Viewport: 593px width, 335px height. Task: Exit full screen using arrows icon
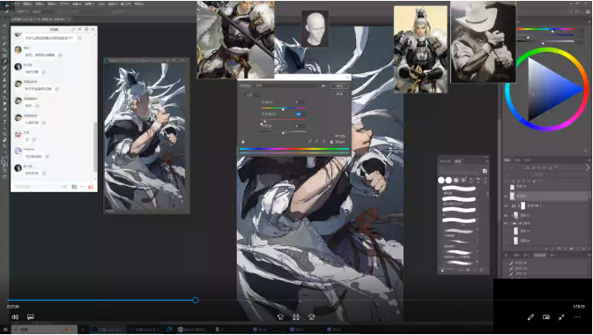click(x=561, y=317)
